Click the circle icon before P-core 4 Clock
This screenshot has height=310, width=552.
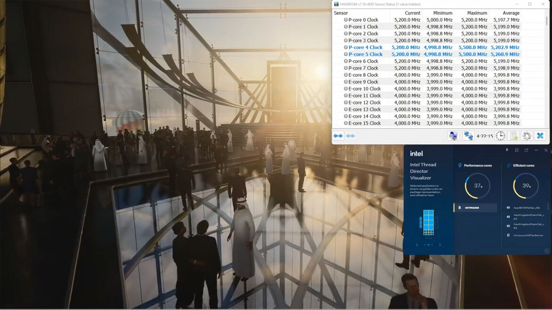tap(346, 47)
